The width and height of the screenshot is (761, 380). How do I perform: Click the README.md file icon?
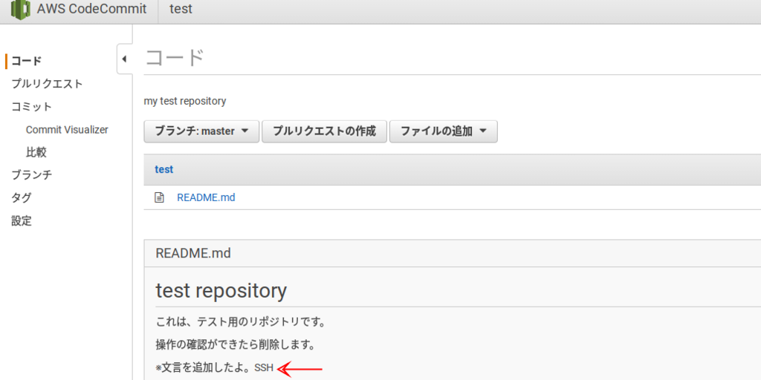[159, 197]
